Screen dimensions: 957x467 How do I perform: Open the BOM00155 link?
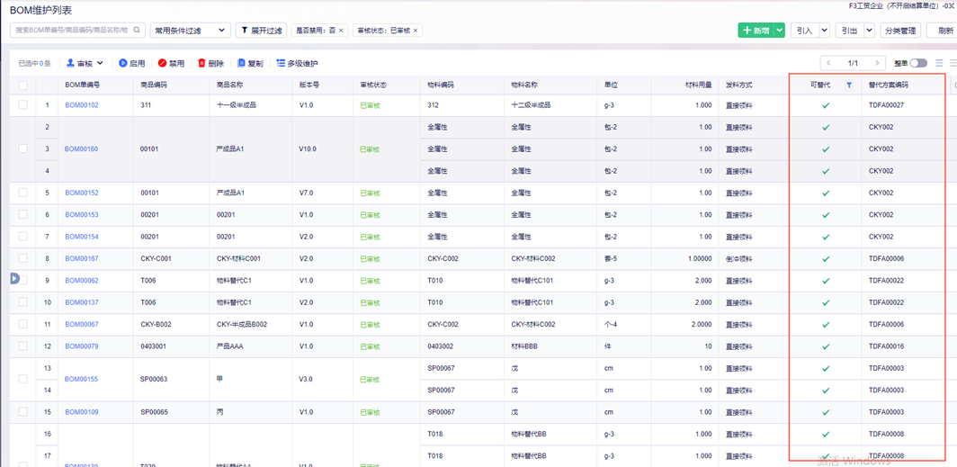tap(82, 379)
